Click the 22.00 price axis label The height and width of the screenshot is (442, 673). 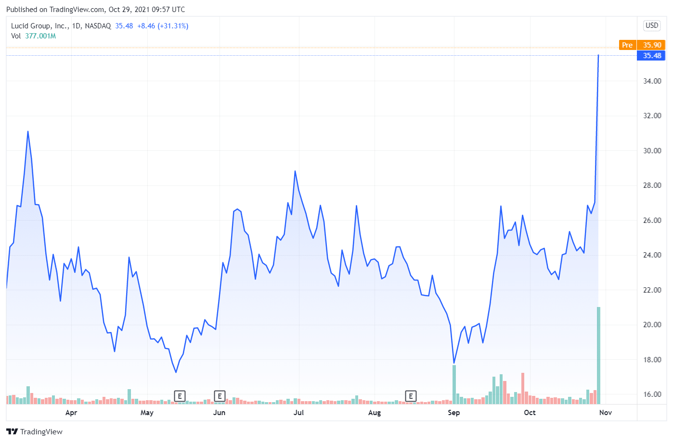click(x=652, y=290)
